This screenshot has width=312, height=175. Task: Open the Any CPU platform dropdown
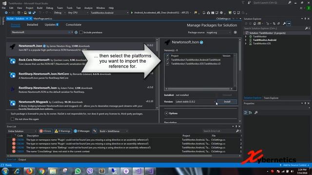pyautogui.click(x=78, y=13)
